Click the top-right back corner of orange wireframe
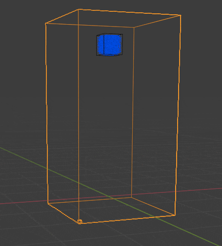The image size is (222, 246). pos(181,15)
